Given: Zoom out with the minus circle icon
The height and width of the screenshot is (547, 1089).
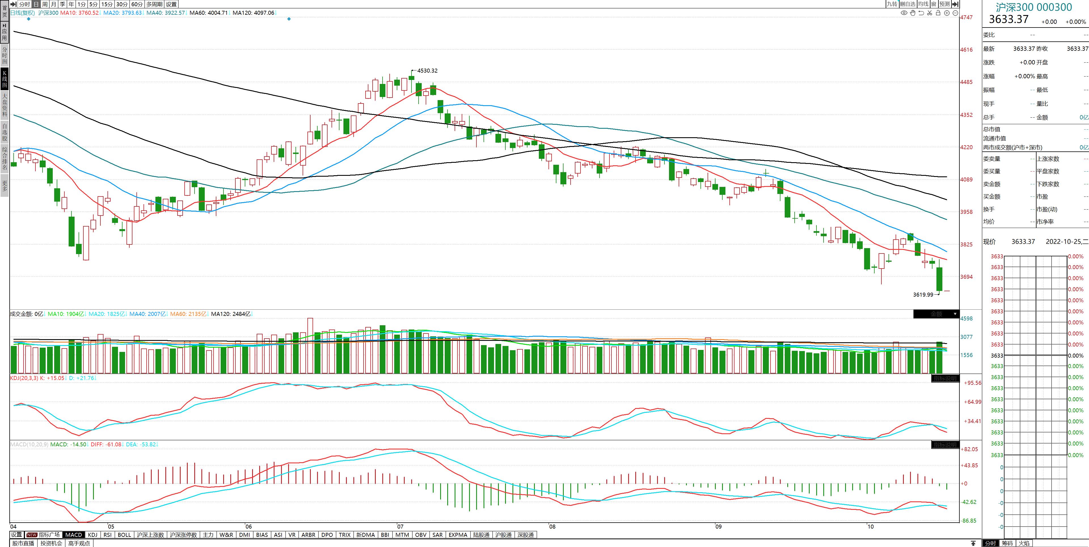Looking at the screenshot, I should tap(955, 13).
